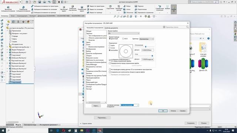Toggle show STL info before saving checkbox

point(110,60)
